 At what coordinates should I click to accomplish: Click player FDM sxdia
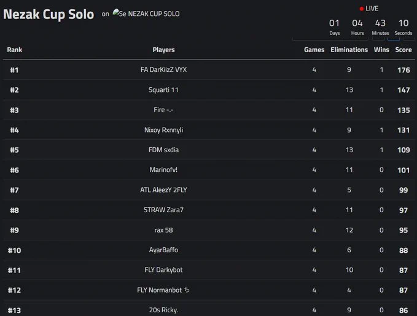click(x=163, y=150)
